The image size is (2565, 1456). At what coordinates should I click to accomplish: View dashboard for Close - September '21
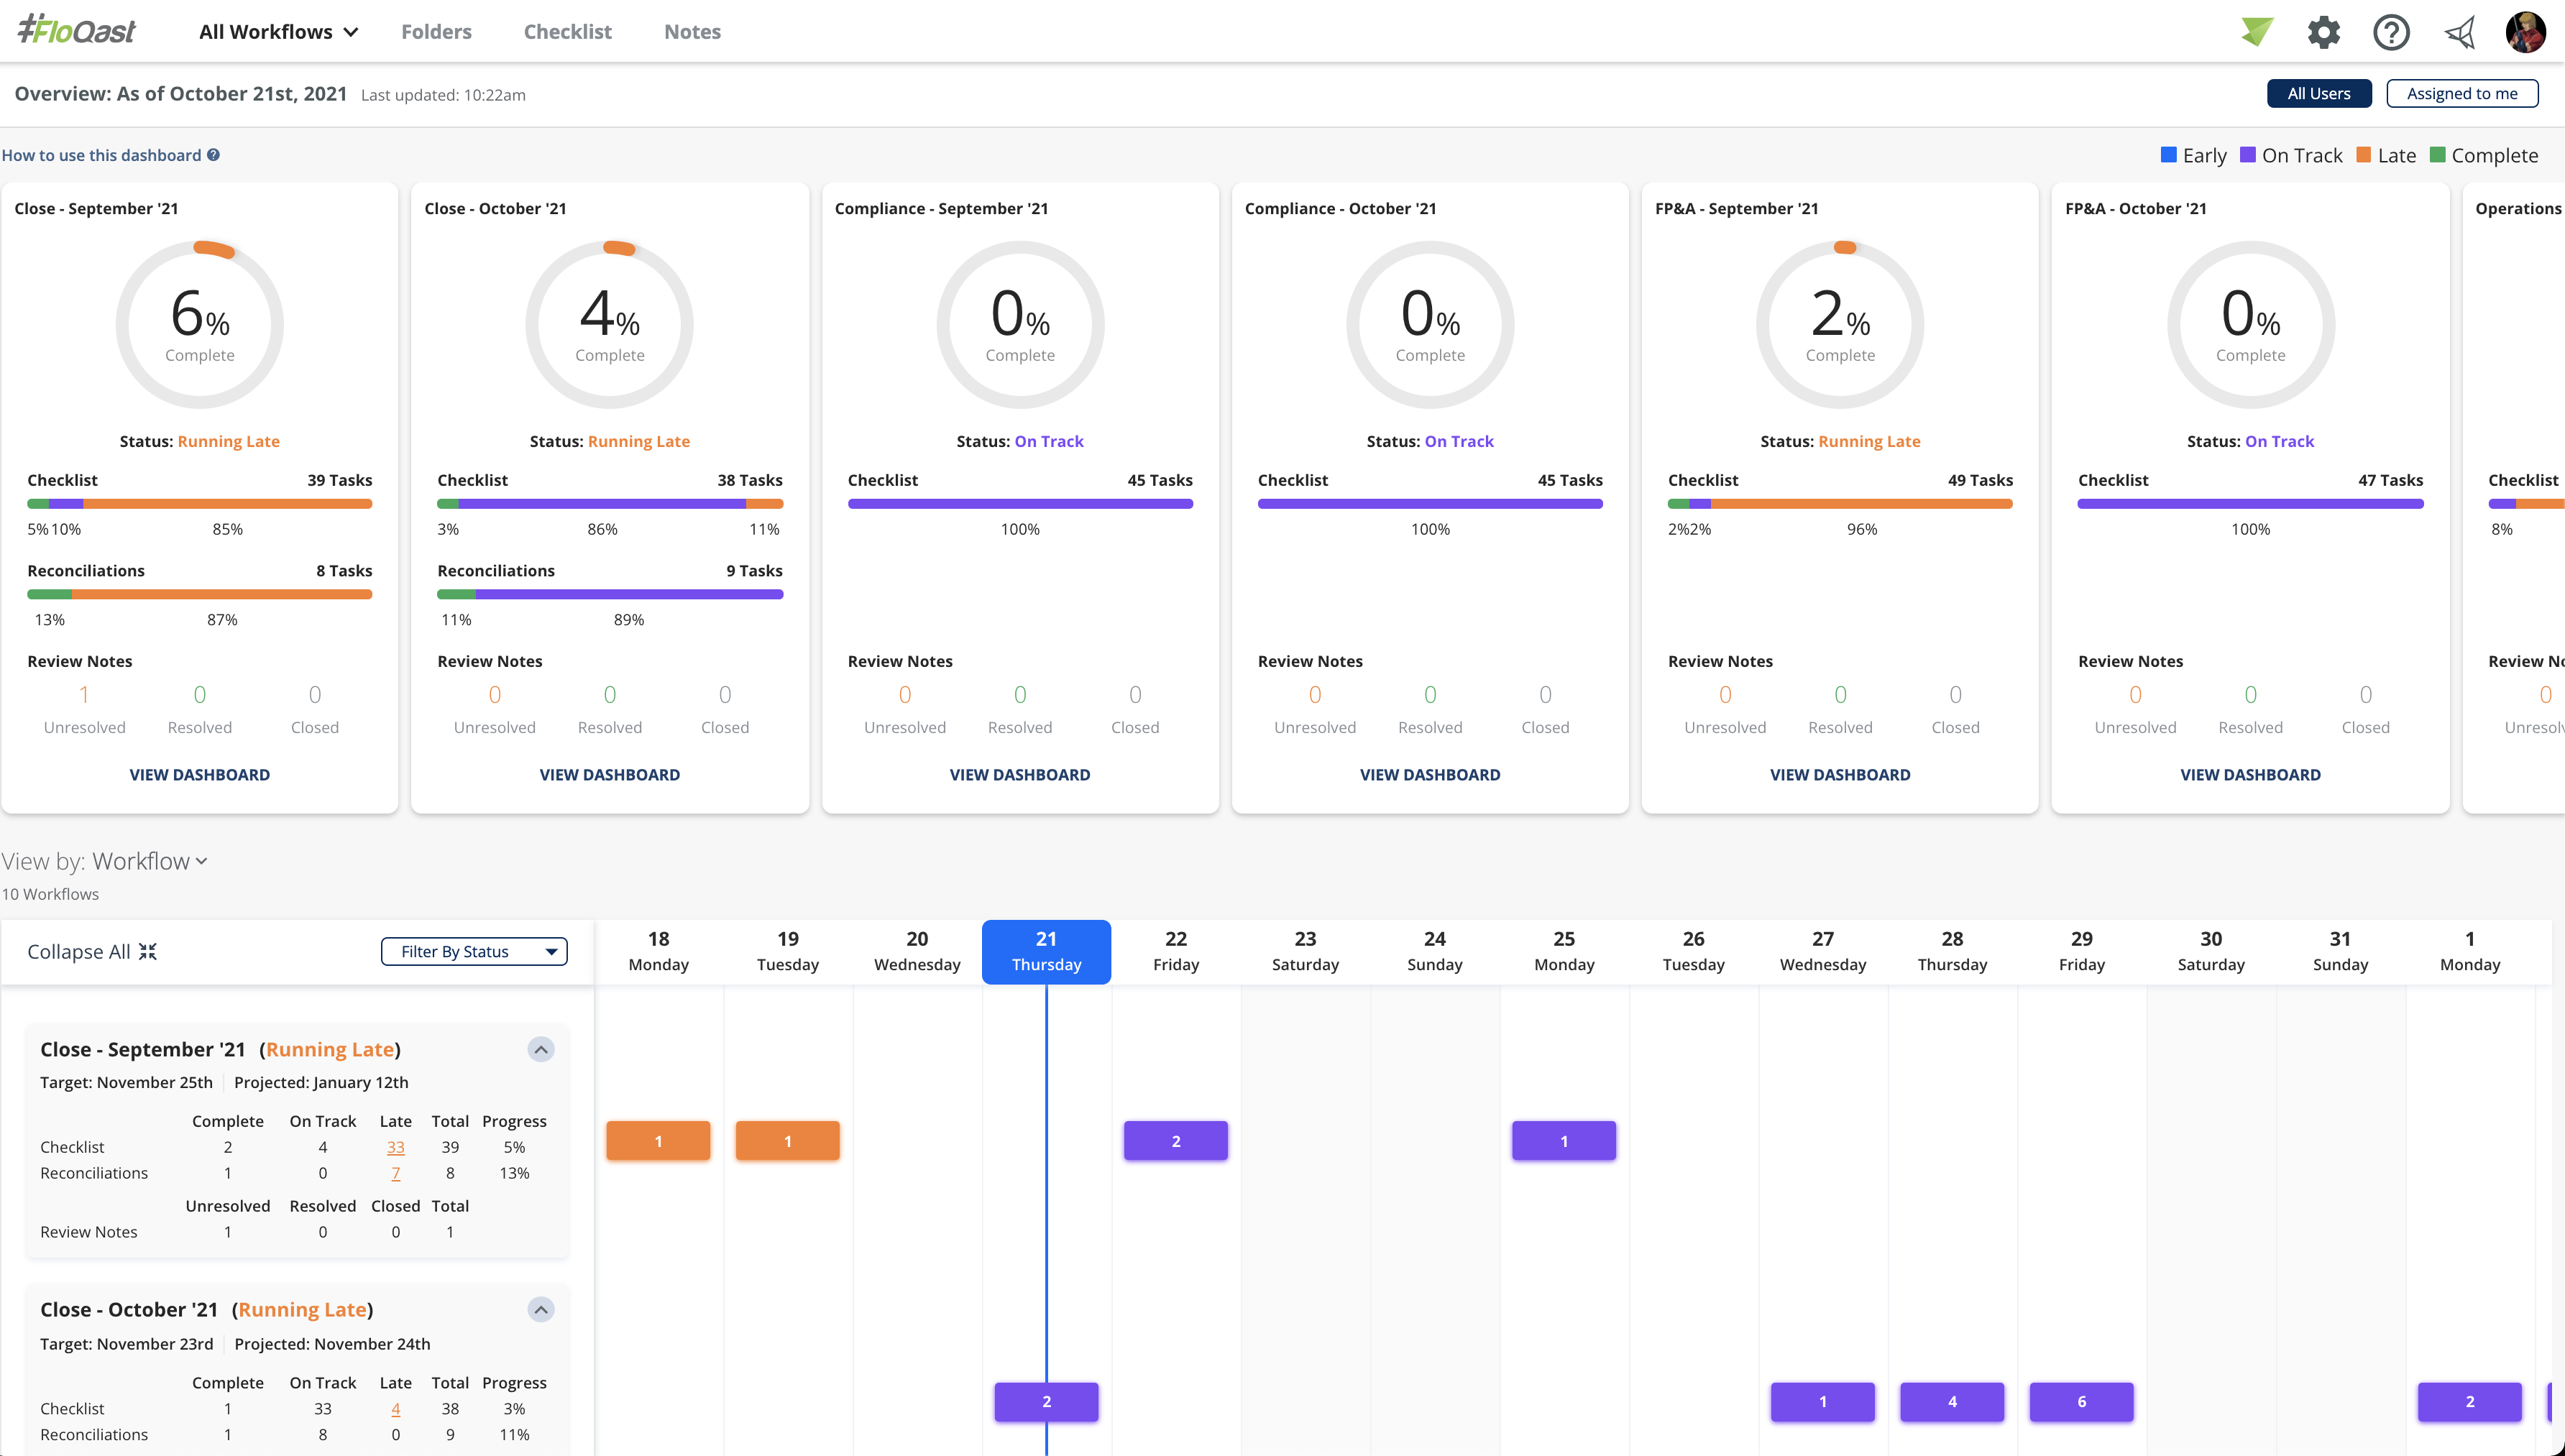[199, 774]
